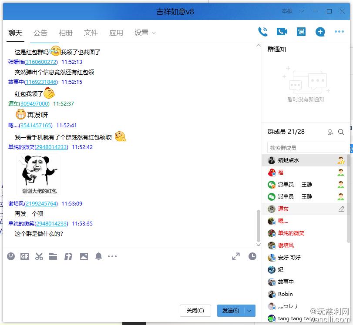The width and height of the screenshot is (353, 325).
Task: Click the 举报 report link
Action: pos(288,11)
